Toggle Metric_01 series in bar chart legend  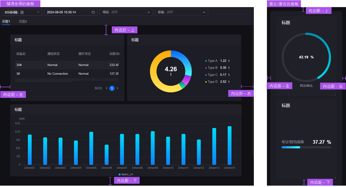click(x=126, y=174)
